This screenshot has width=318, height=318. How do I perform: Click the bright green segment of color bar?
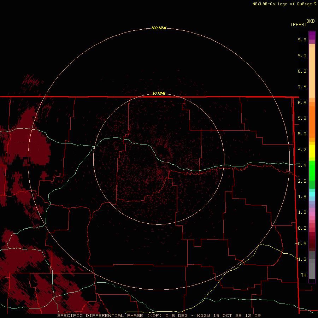312,171
